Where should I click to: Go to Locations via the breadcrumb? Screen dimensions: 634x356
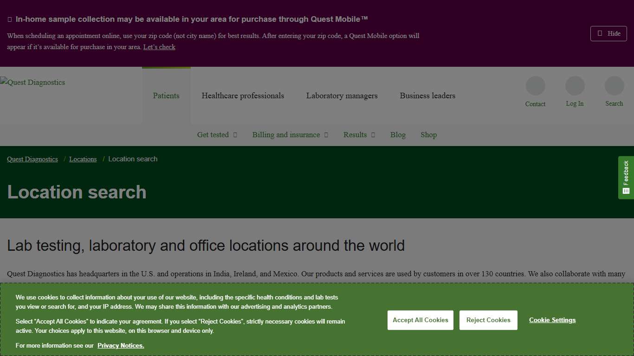83,159
